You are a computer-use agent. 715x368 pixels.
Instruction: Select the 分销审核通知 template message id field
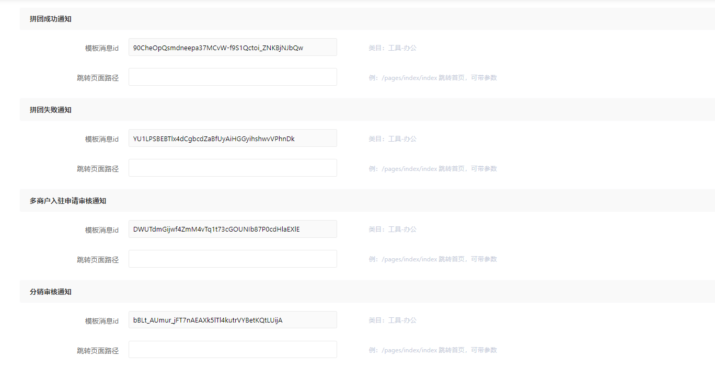coord(233,320)
